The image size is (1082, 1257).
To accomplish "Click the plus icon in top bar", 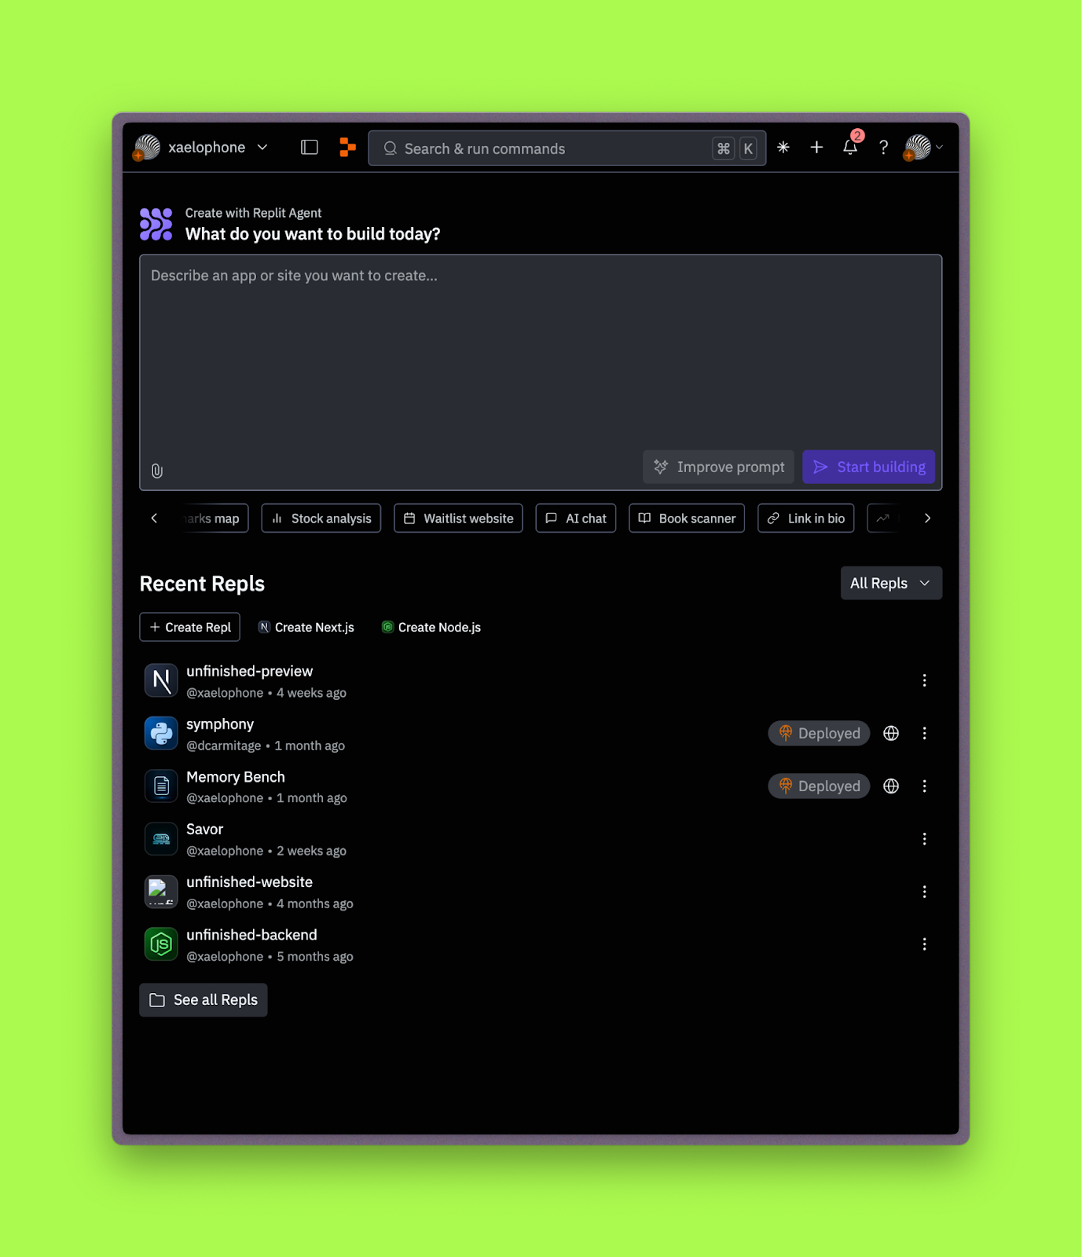I will [816, 148].
